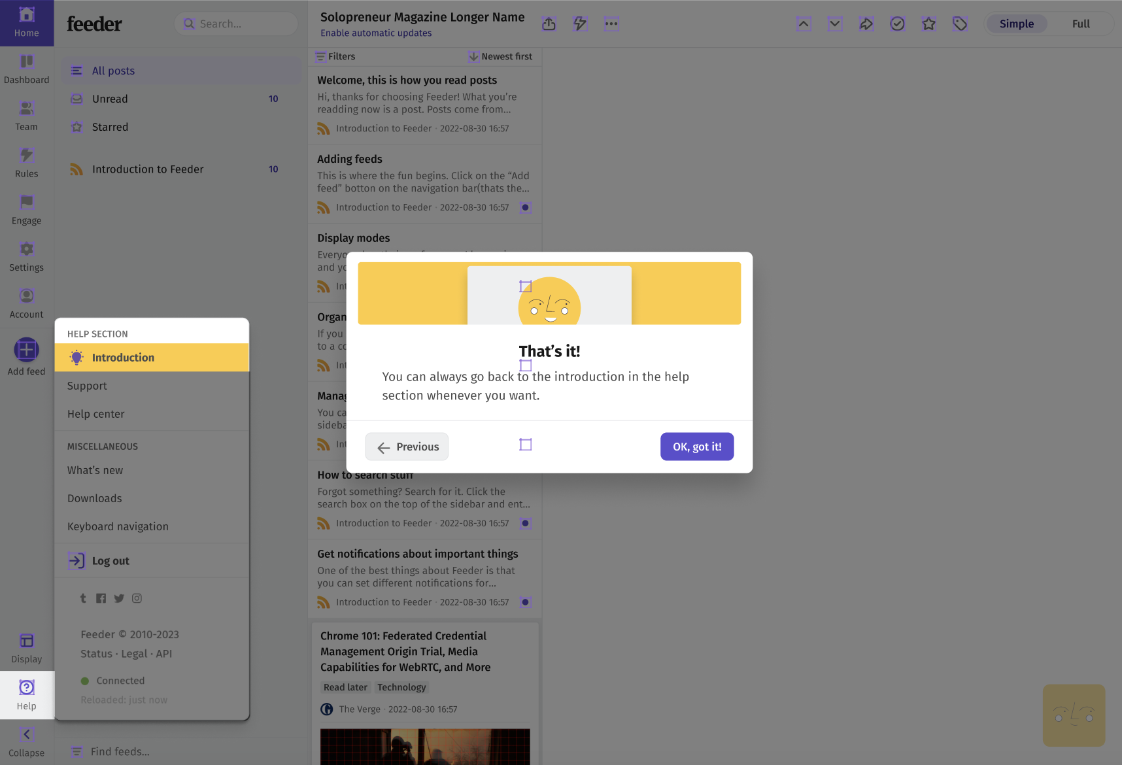1122x765 pixels.
Task: Open the Home section in the sidebar
Action: (x=27, y=23)
